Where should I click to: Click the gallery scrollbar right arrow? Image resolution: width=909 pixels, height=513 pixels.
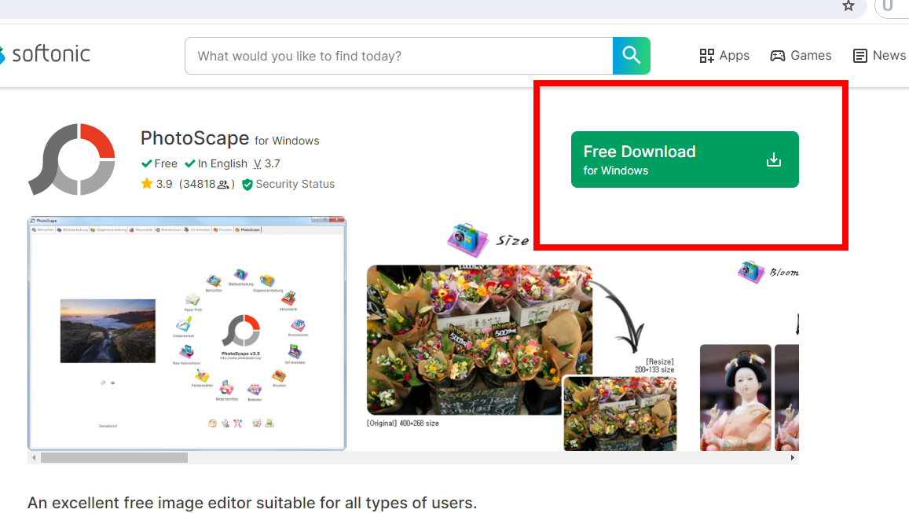coord(793,457)
